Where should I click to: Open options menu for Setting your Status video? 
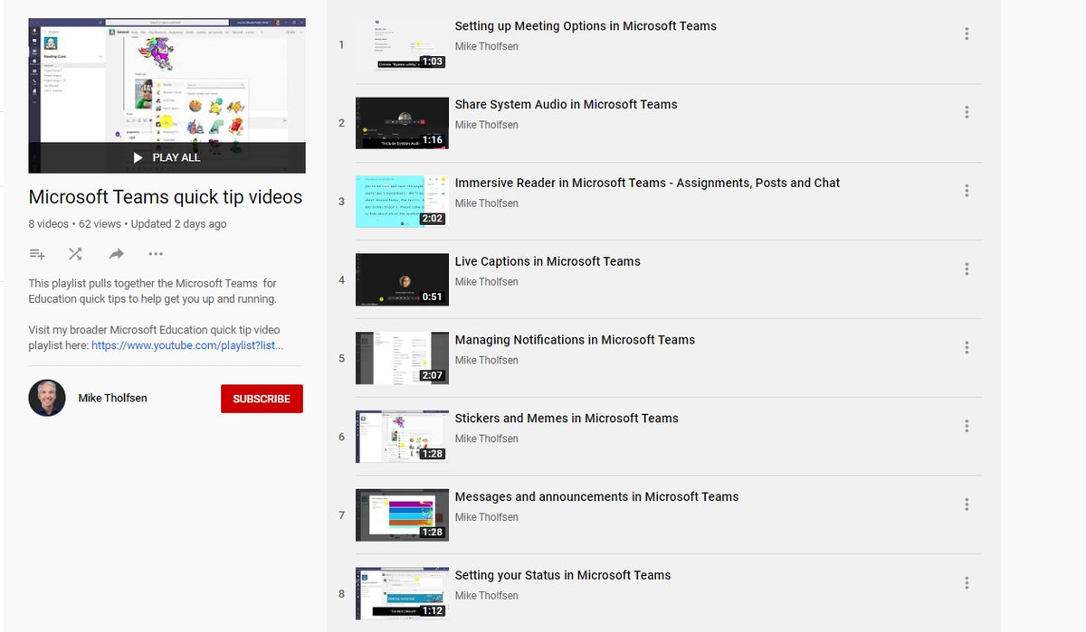tap(967, 583)
